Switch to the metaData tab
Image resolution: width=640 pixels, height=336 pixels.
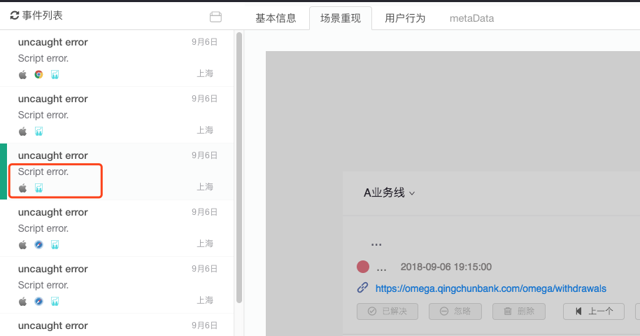point(471,18)
